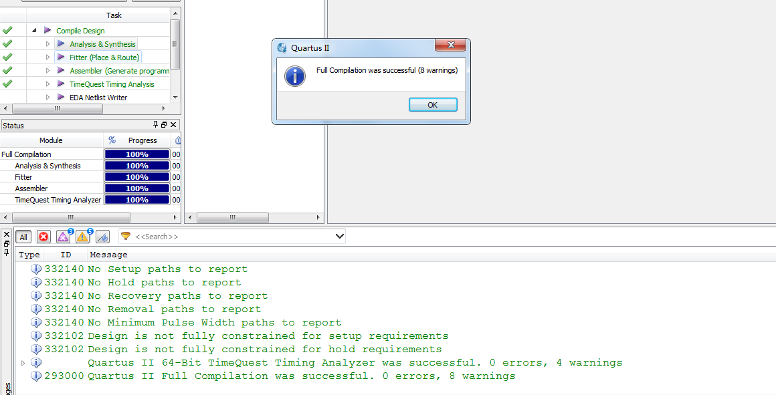
Task: Click the Fitter 100% progress bar
Action: [x=137, y=177]
